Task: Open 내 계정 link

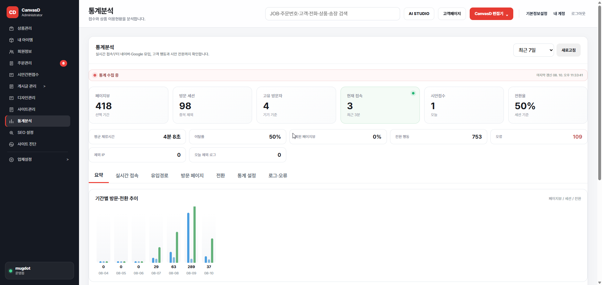Action: point(559,14)
